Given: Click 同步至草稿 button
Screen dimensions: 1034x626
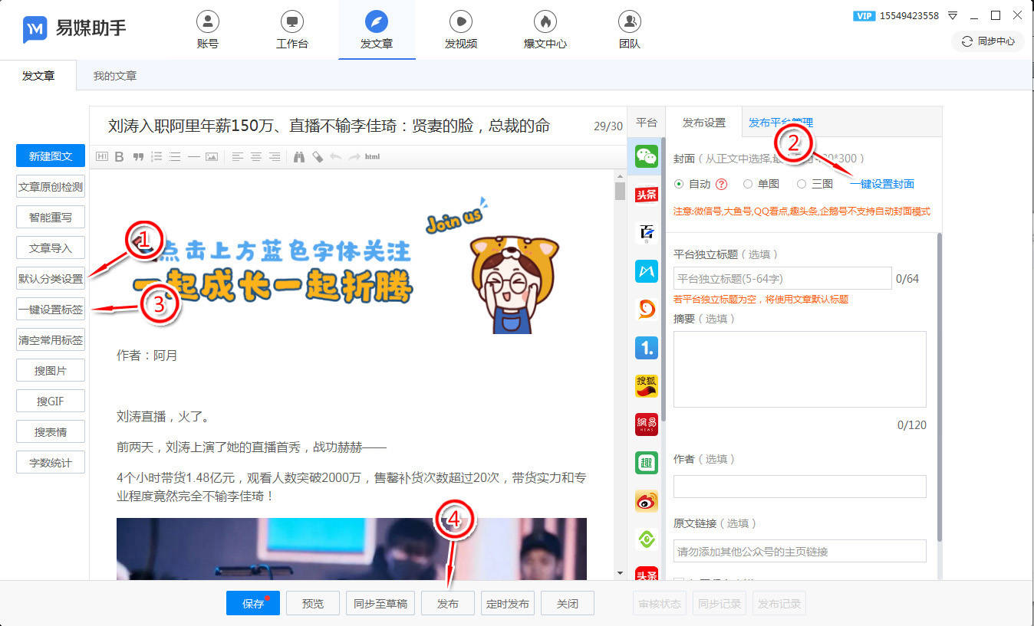Looking at the screenshot, I should point(380,603).
